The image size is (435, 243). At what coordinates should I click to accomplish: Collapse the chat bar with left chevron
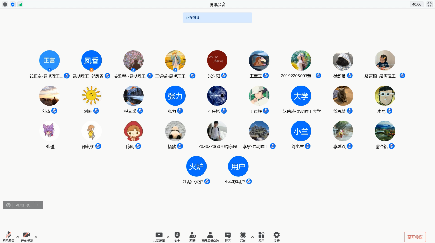tap(38, 205)
